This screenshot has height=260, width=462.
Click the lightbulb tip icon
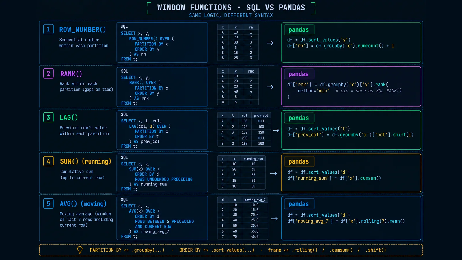[80, 250]
